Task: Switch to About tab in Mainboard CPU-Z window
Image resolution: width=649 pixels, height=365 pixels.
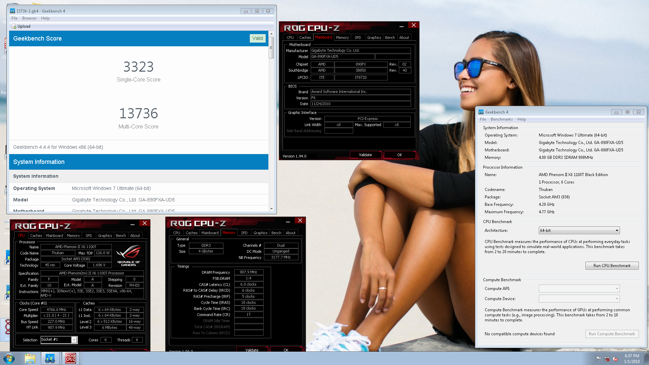Action: 404,38
